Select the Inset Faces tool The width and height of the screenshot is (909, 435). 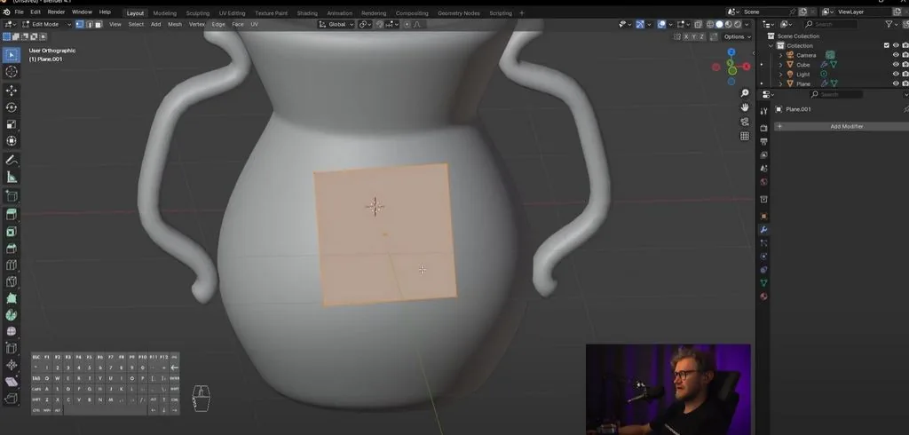coord(12,232)
